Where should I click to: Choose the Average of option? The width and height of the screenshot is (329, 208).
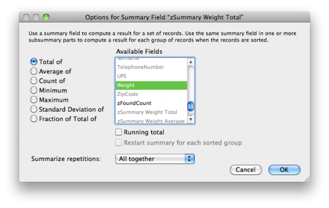pos(33,71)
